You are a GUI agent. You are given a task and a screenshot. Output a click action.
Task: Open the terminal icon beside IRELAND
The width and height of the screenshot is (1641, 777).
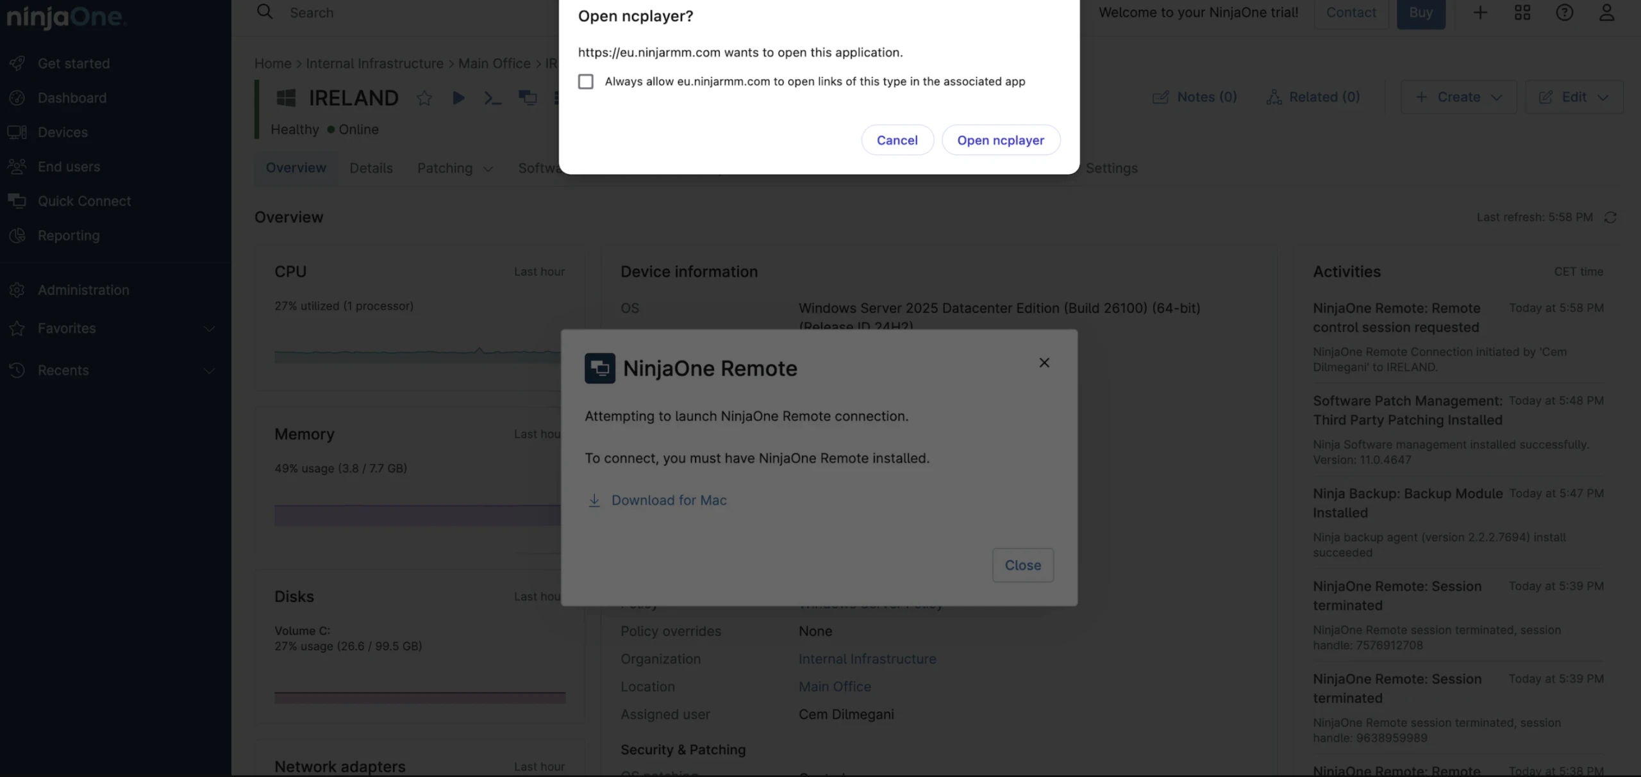[x=492, y=97]
